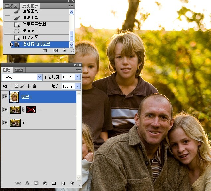Select the i2 layer name
Image resolution: width=211 pixels, height=191 pixels.
(x=40, y=110)
